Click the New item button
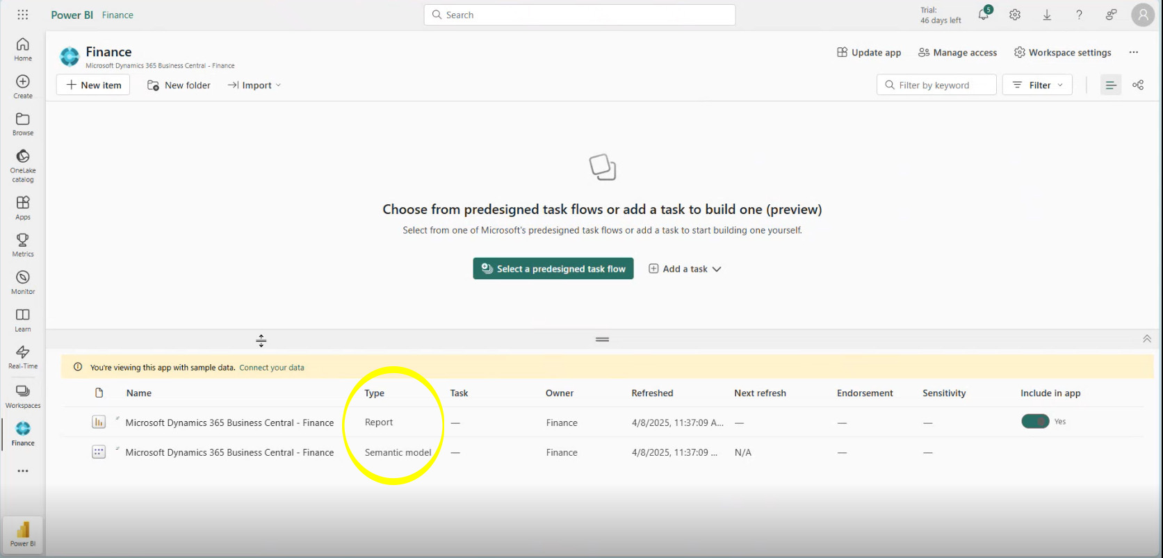 (93, 85)
